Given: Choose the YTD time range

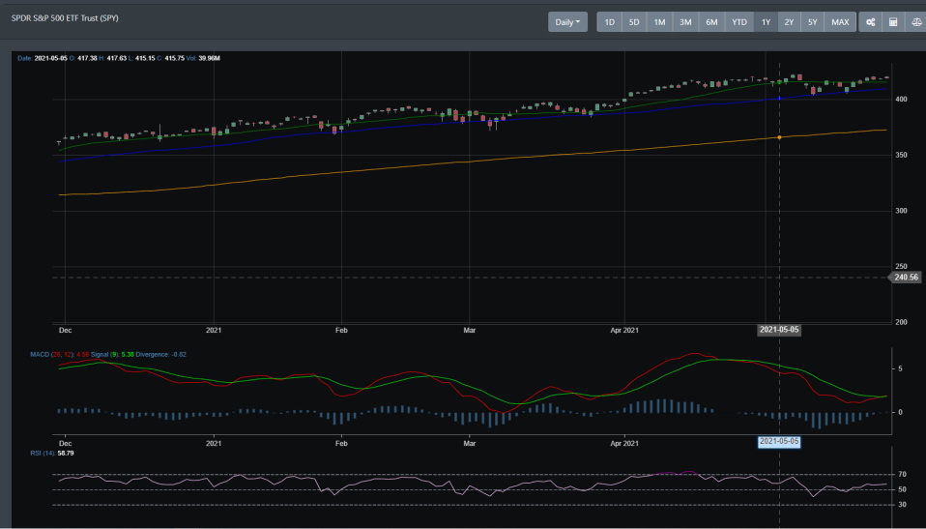Looking at the screenshot, I should (739, 22).
